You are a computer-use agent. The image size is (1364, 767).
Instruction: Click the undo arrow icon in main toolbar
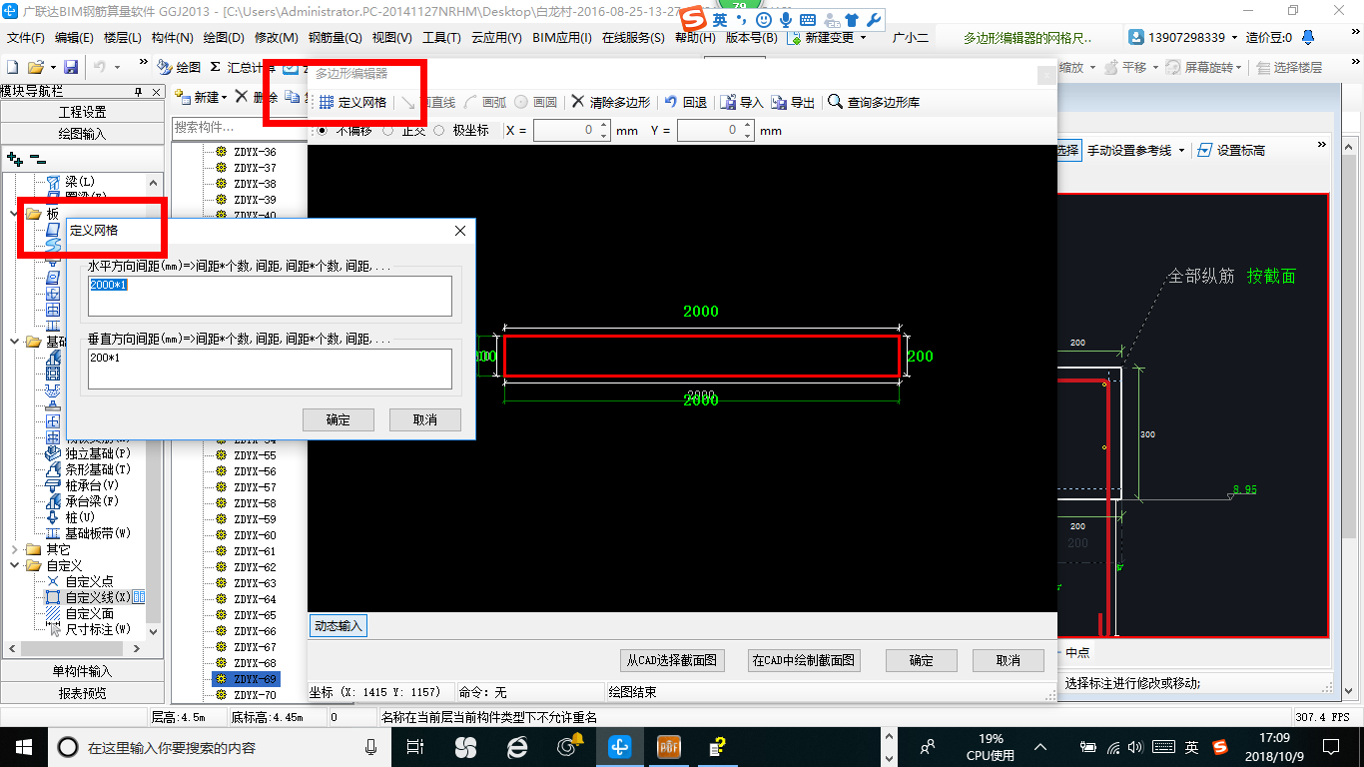100,67
